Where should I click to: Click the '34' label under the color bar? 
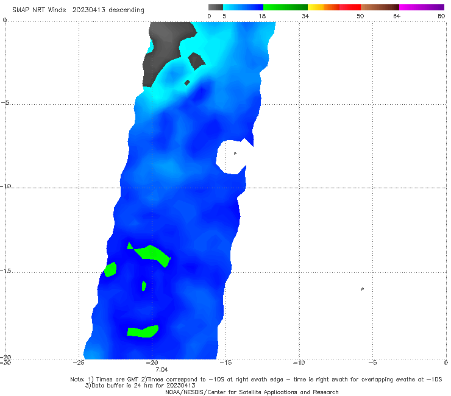[305, 16]
